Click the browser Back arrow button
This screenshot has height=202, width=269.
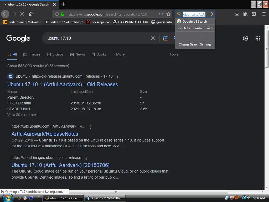click(5, 14)
